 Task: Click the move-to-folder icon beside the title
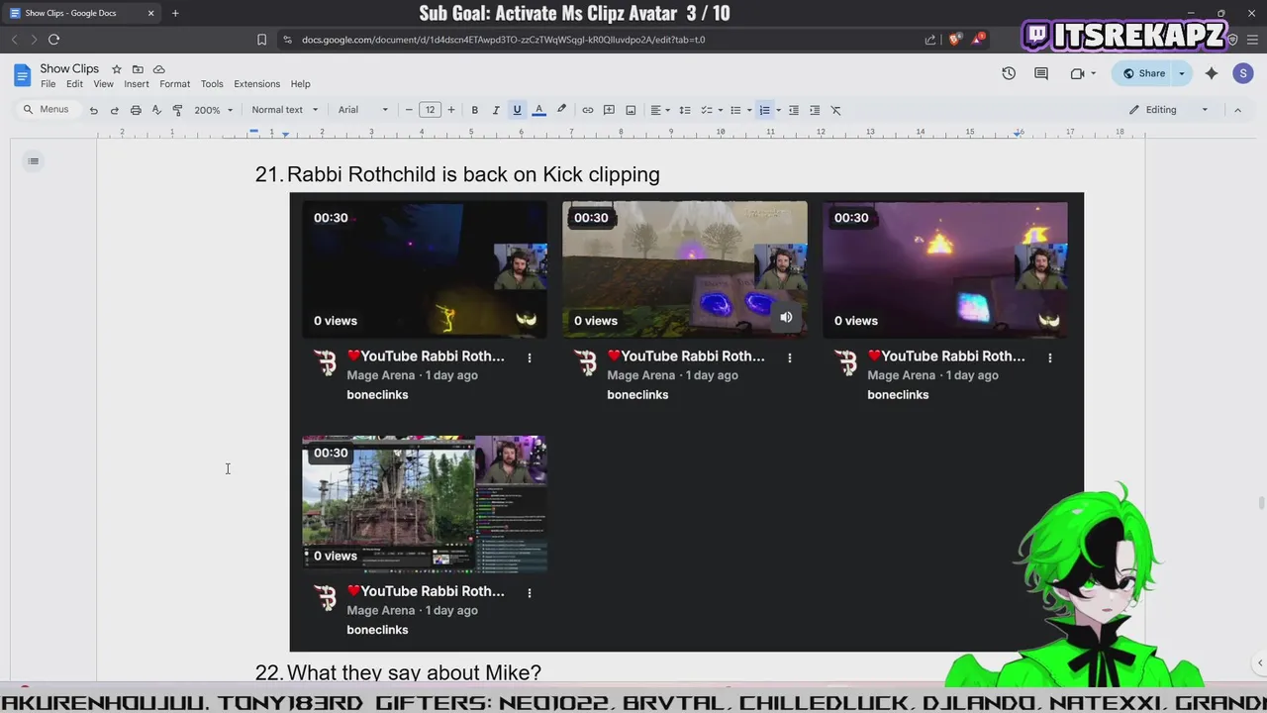pos(138,69)
